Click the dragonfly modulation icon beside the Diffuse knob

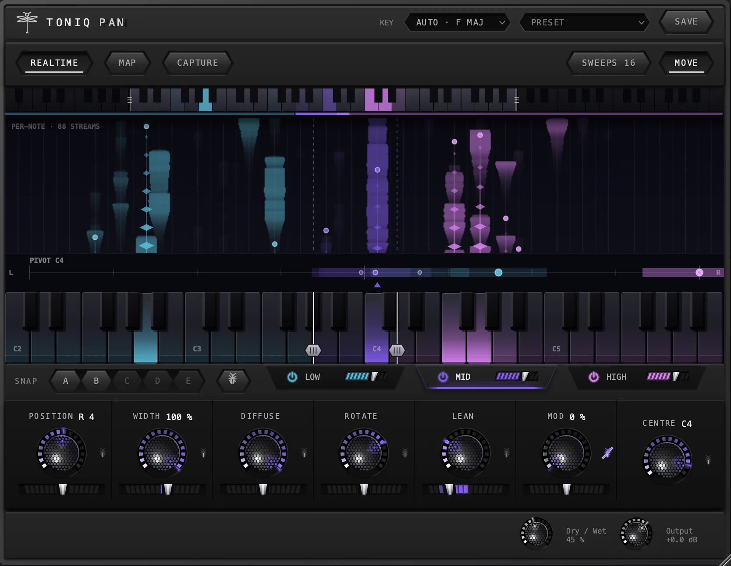point(304,453)
